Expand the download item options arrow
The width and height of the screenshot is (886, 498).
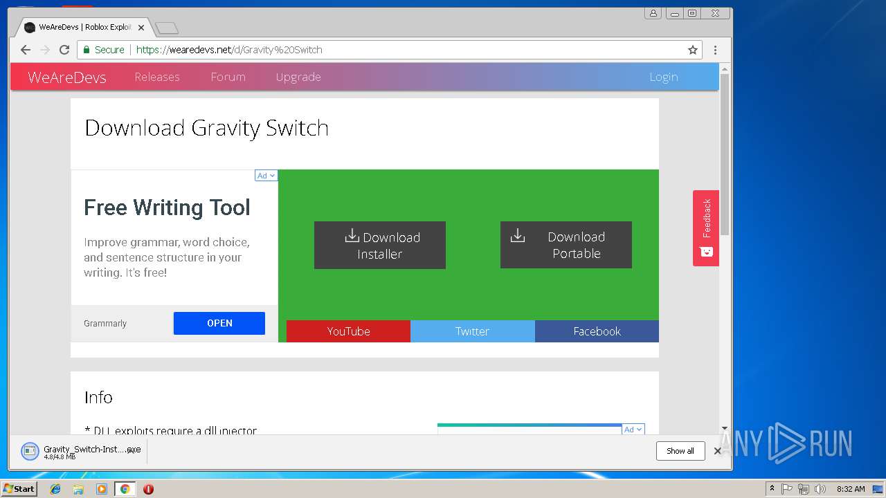pos(132,452)
